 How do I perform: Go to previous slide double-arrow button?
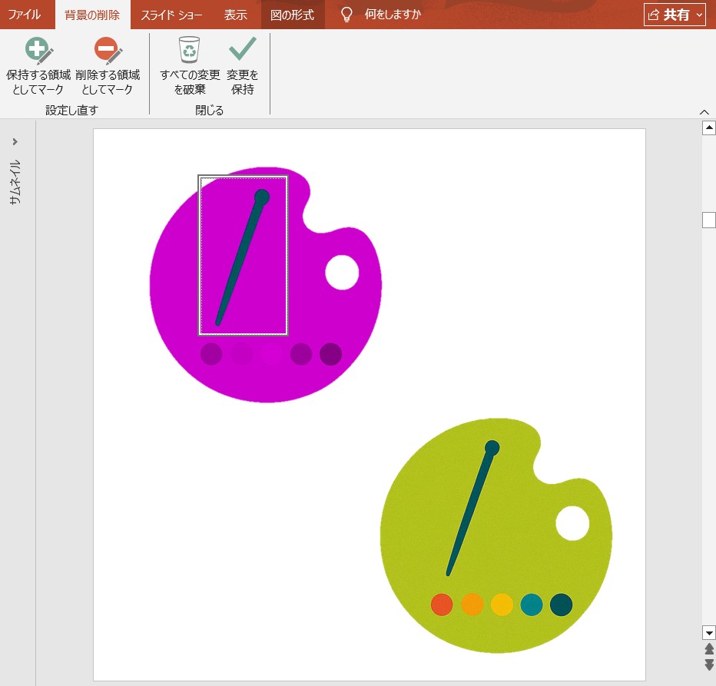(709, 649)
